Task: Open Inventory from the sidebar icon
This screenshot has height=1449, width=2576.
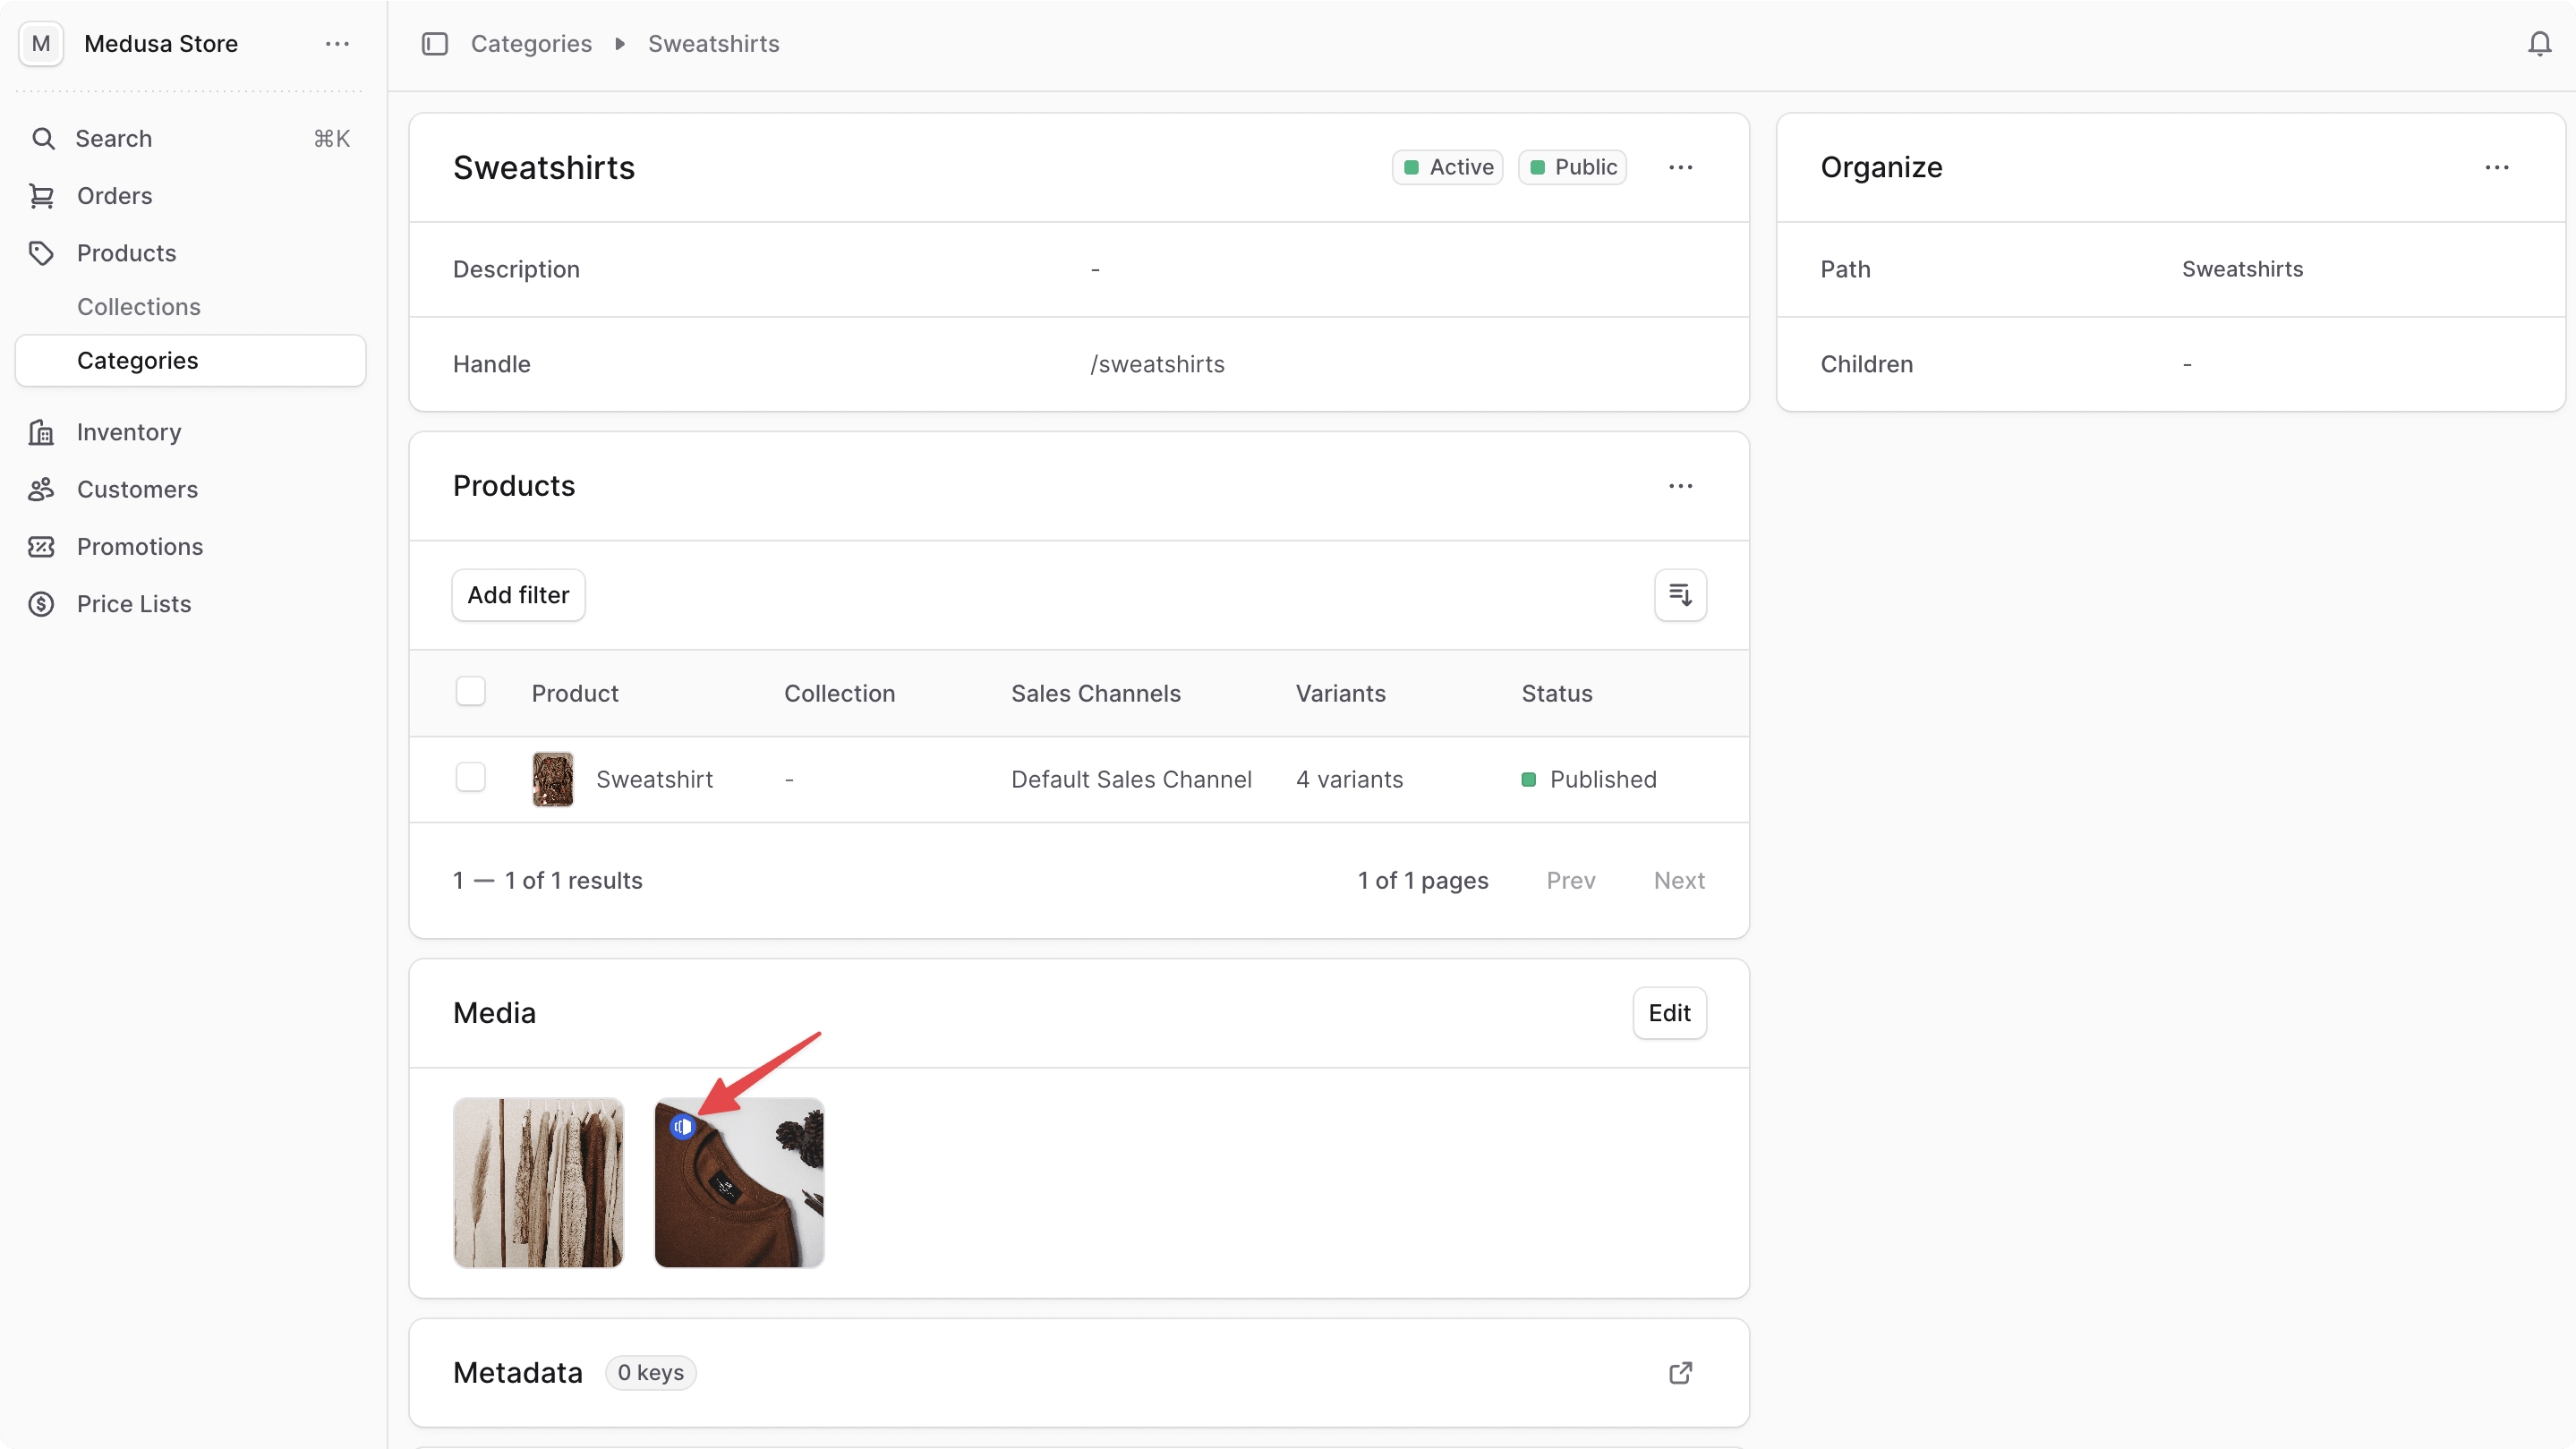Action: (x=41, y=431)
